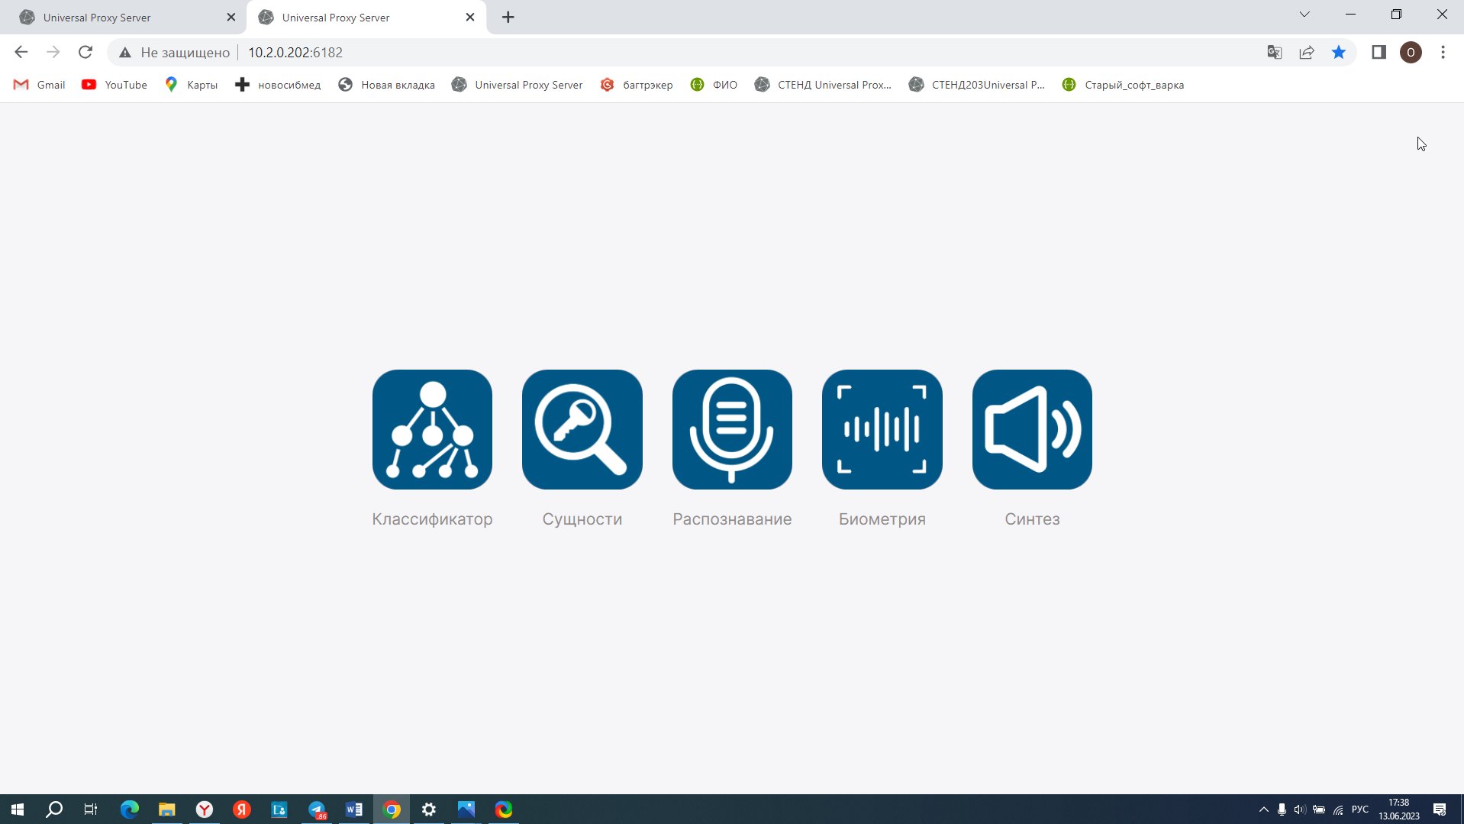Toggle the browser side panel

coord(1379,53)
